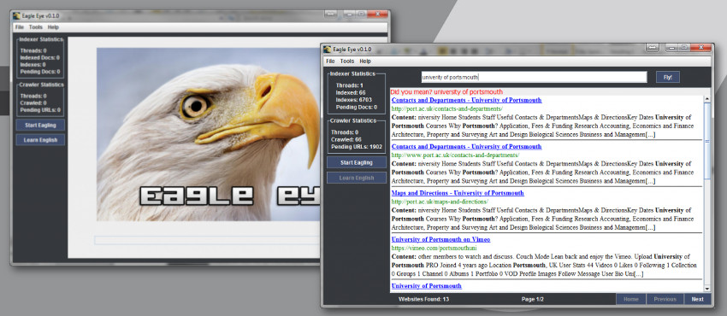
Task: Click results scrollbar down arrow
Action: click(x=706, y=289)
